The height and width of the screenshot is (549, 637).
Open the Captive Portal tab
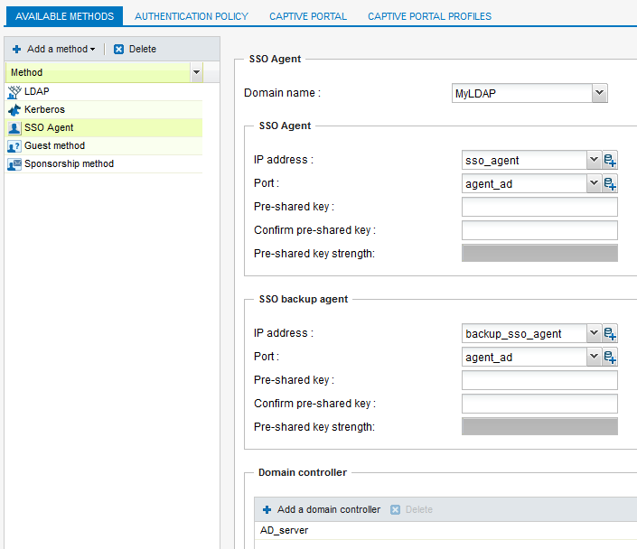(308, 16)
